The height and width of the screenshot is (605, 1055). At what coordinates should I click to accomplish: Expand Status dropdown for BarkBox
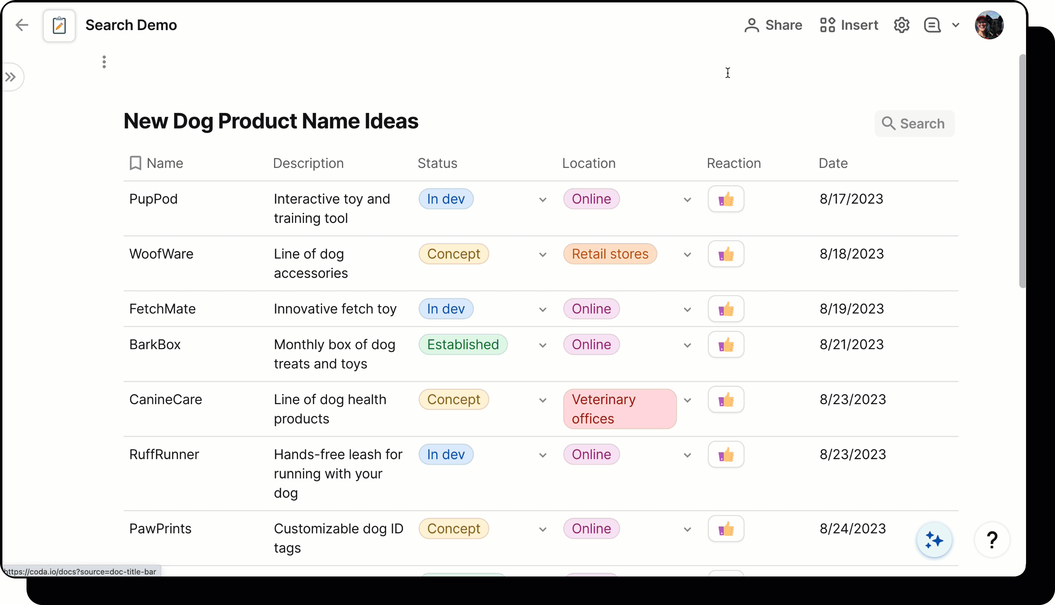click(x=543, y=345)
